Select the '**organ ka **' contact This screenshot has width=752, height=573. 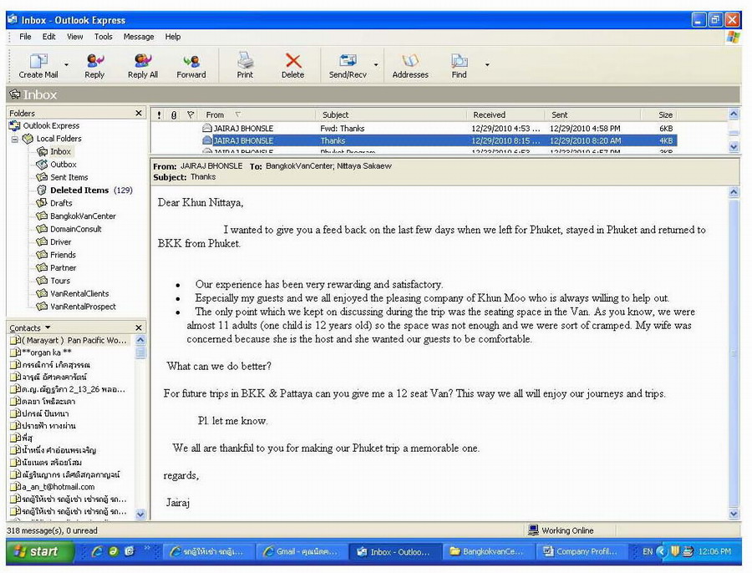coord(41,352)
